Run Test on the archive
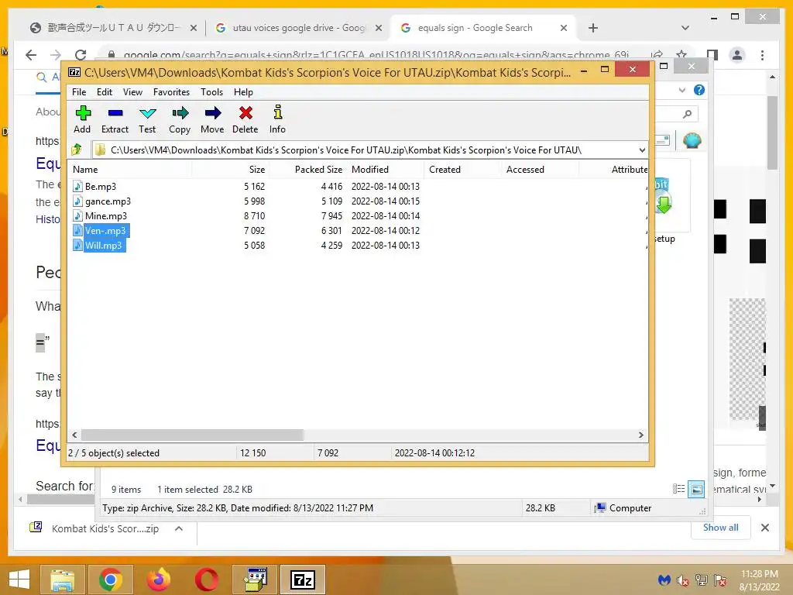 [x=147, y=119]
